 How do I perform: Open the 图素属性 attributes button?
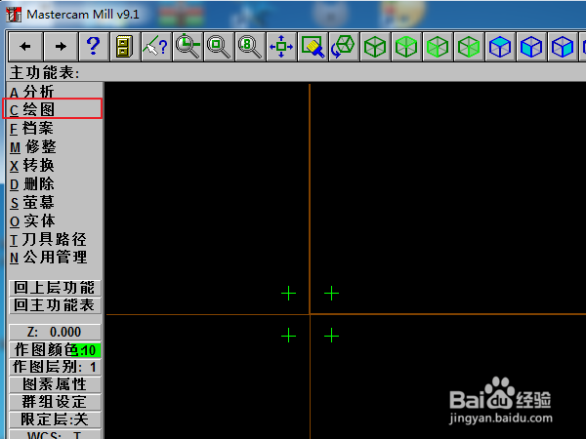[55, 384]
